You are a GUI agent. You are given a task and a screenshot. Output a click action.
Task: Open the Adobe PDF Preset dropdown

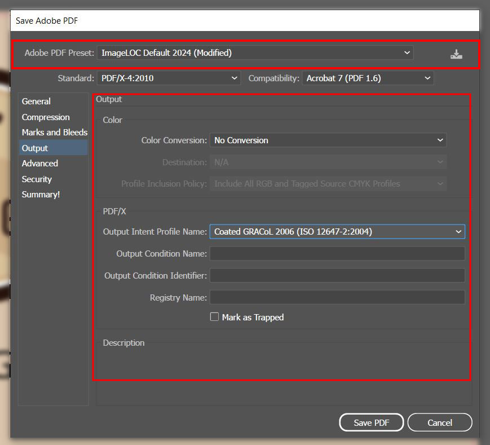255,53
